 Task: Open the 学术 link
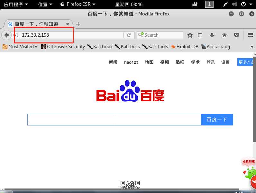coord(196,62)
